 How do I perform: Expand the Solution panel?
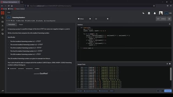169,24
